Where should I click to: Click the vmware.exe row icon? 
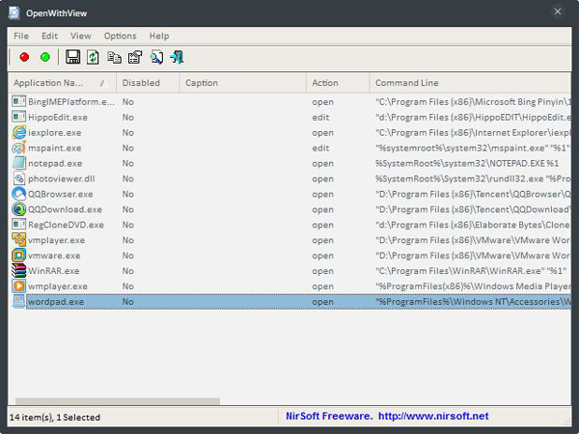click(19, 256)
